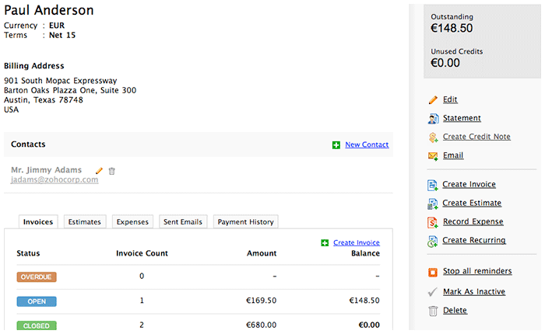Click the Email envelope icon
This screenshot has height=334, width=545.
click(433, 156)
